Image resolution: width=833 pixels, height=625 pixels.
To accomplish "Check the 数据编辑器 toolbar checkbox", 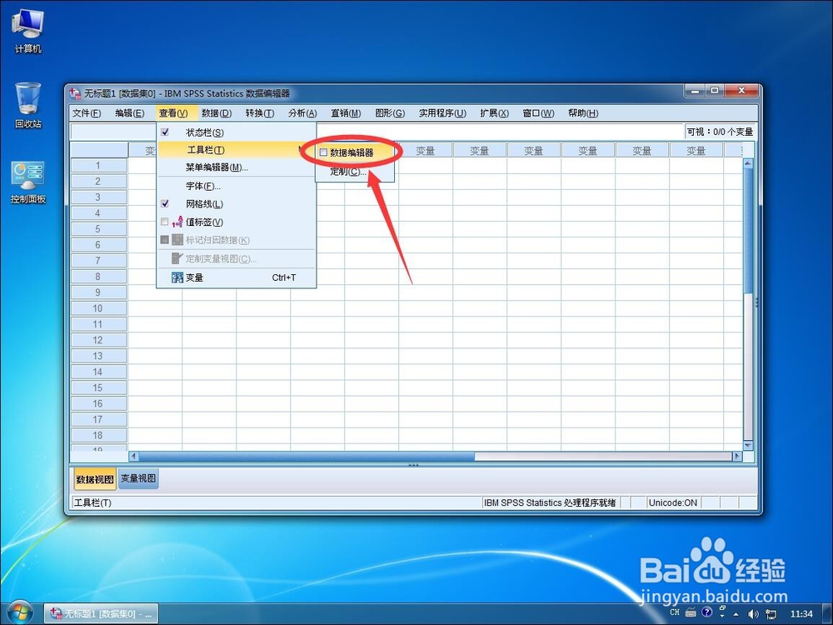I will coord(323,152).
